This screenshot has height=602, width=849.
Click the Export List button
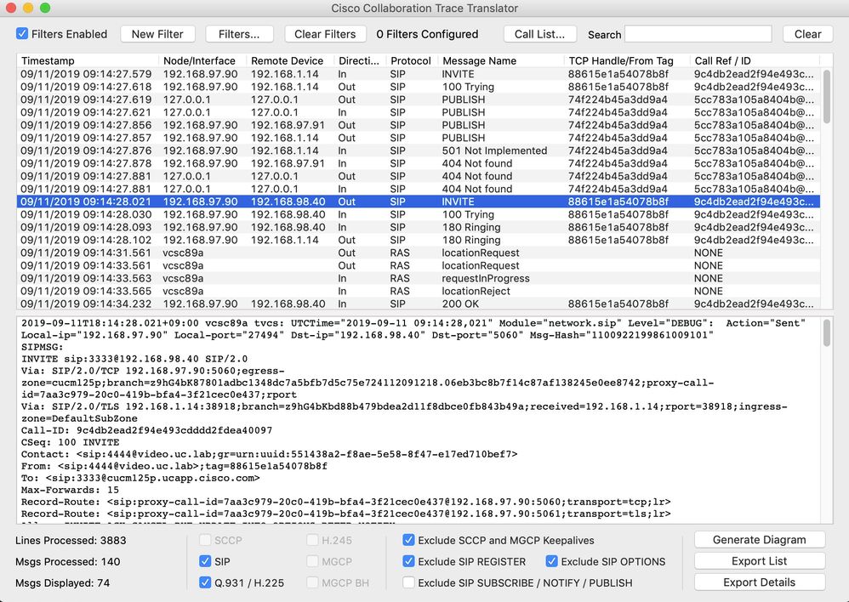(x=759, y=561)
